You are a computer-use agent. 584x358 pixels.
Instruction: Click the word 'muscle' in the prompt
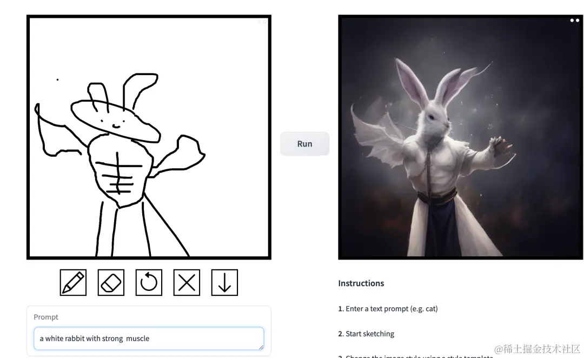(137, 338)
